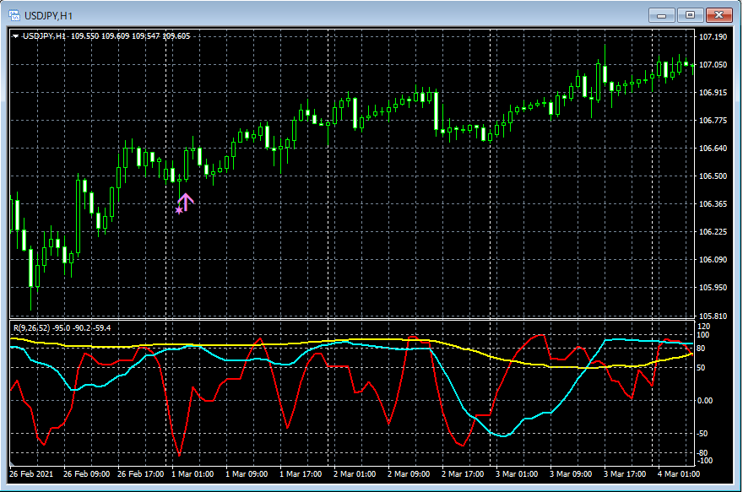Click the USDJPY,H1 window title text

[x=50, y=14]
